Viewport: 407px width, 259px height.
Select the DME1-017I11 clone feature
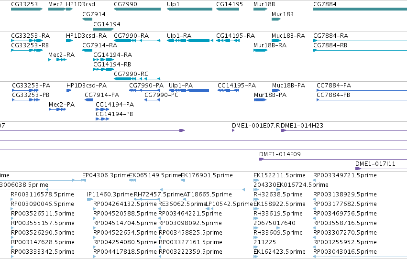pos(381,169)
